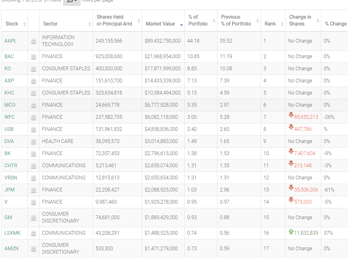This screenshot has width=348, height=258.
Task: Click red down arrow in V row
Action: 291,200
